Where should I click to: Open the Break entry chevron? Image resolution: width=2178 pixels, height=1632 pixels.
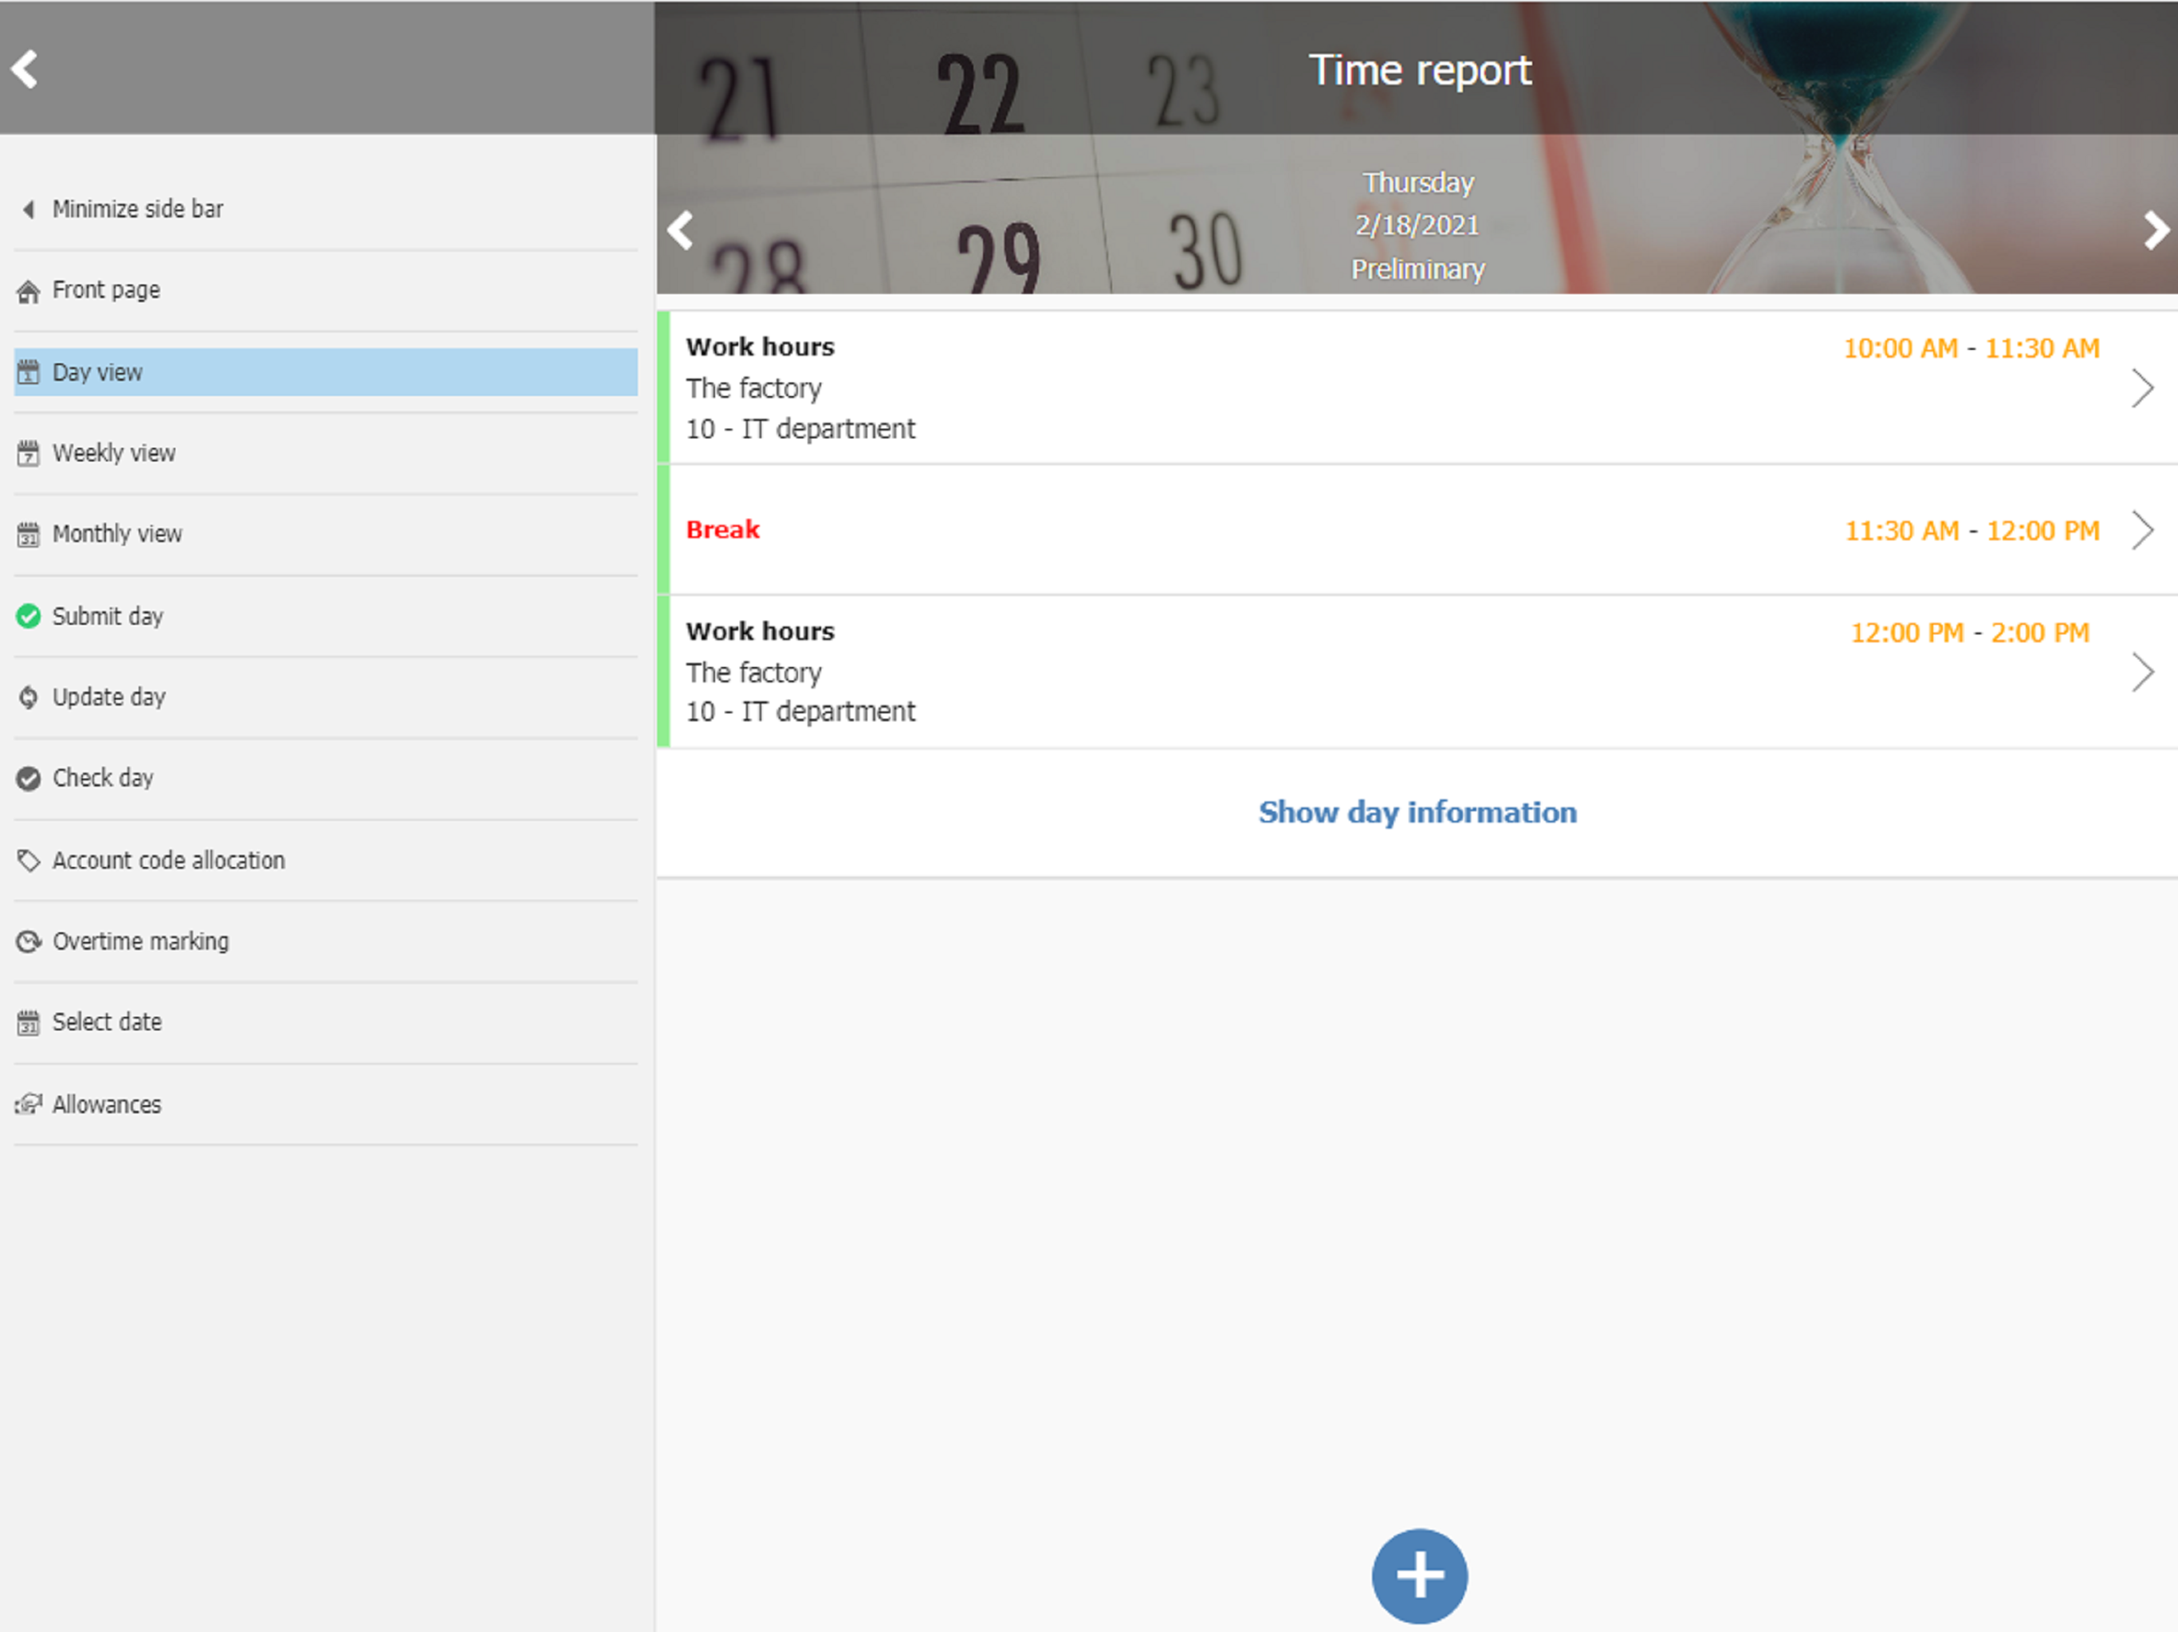coord(2141,531)
